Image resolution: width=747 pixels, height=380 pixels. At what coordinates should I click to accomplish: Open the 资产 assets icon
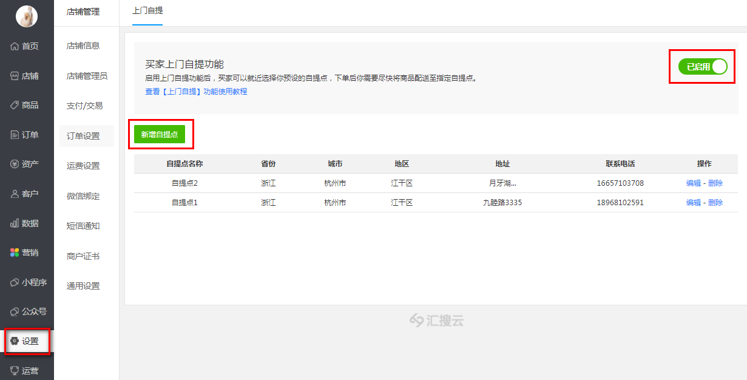tap(13, 164)
